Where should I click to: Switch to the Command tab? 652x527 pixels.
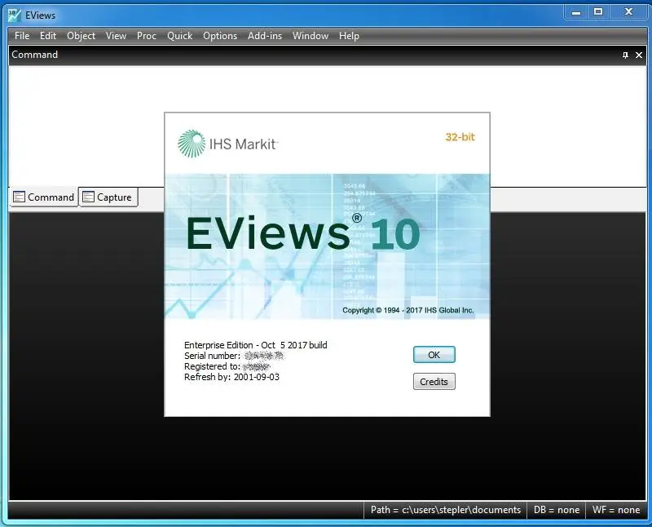coord(44,197)
